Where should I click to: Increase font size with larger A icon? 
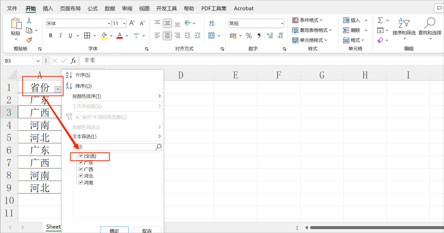point(132,23)
